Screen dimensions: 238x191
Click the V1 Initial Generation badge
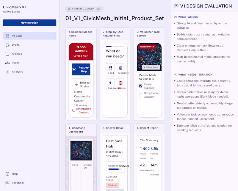[84, 9]
